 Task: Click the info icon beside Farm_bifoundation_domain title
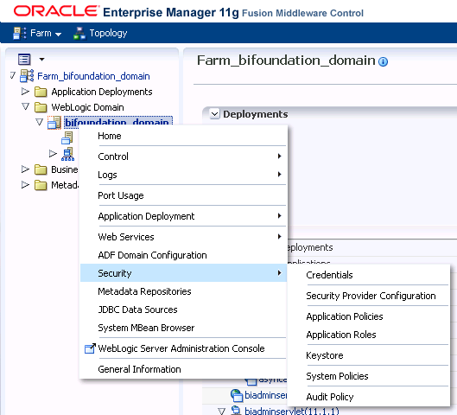[x=383, y=61]
